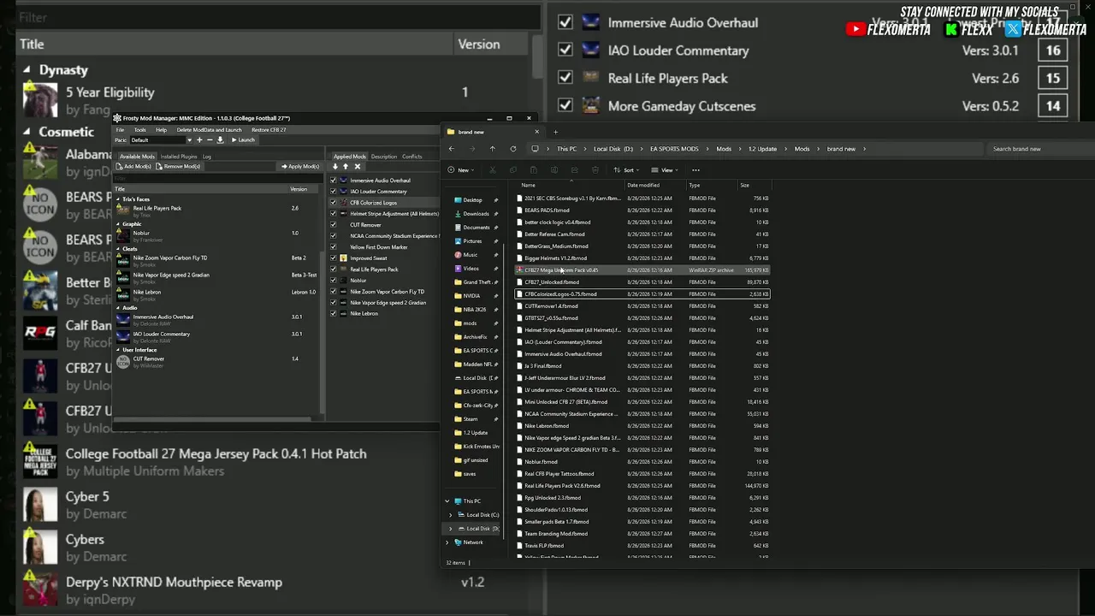Select the BEARS PADS.fbmod file
The image size is (1095, 616).
point(642,210)
